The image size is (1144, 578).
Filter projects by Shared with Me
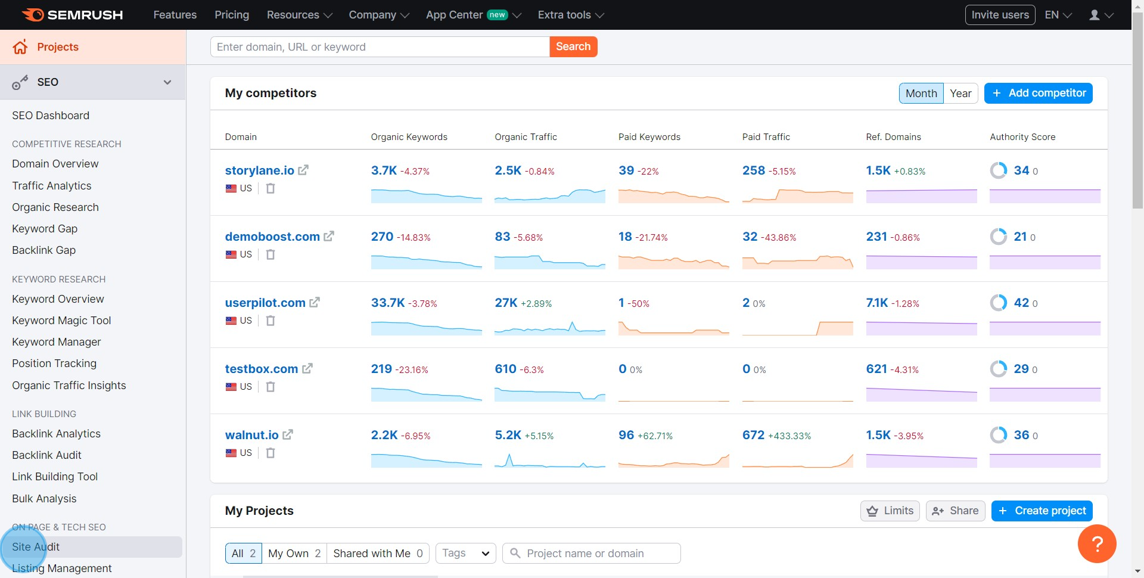click(378, 553)
